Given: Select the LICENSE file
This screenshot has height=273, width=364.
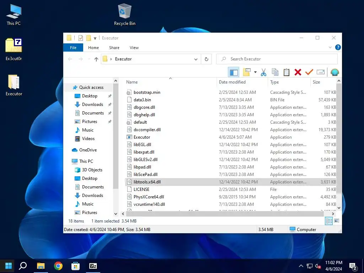Looking at the screenshot, I should 141,189.
